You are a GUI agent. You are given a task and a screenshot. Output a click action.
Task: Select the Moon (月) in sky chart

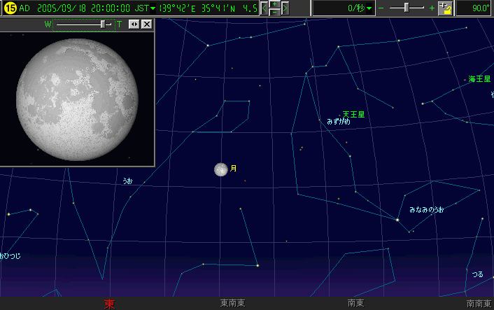pyautogui.click(x=220, y=169)
